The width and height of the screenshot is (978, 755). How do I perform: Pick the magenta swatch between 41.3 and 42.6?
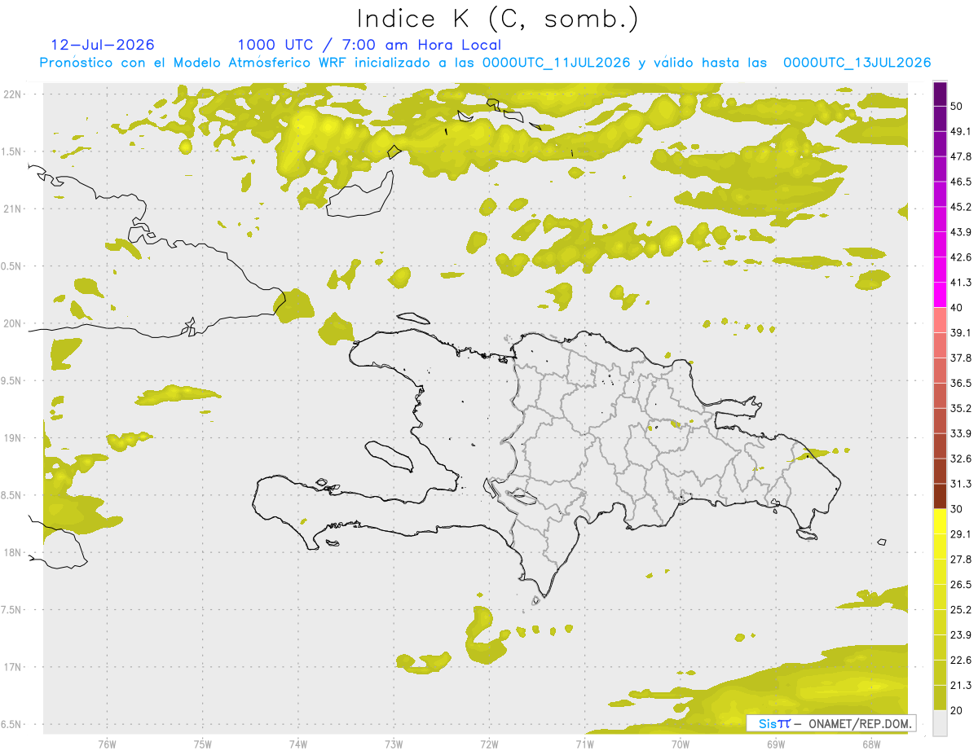click(941, 270)
